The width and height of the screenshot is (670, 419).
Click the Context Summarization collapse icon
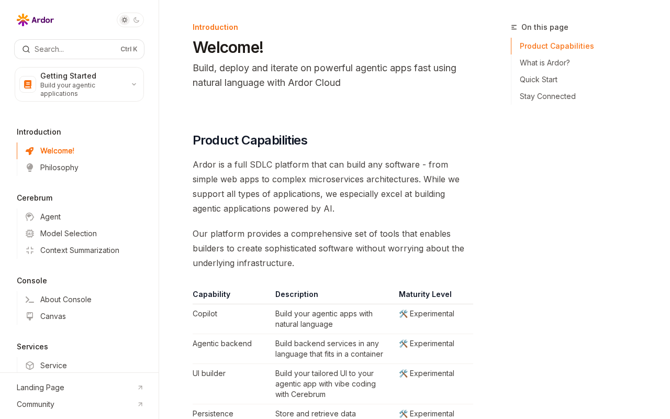(30, 250)
